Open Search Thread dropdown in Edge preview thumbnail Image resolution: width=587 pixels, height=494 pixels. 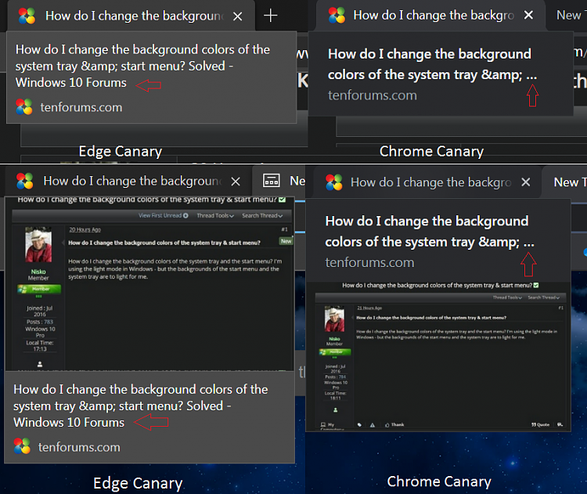tap(262, 215)
